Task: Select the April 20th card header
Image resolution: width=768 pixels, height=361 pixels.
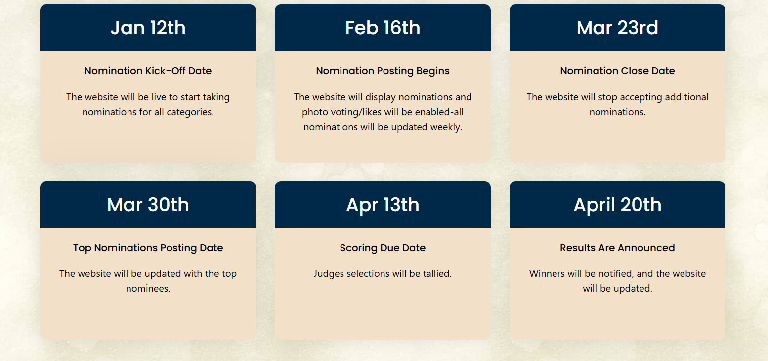Action: tap(617, 205)
